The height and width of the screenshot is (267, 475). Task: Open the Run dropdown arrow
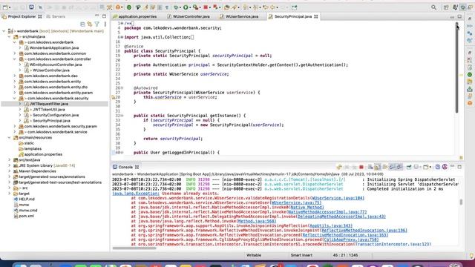point(190,7)
